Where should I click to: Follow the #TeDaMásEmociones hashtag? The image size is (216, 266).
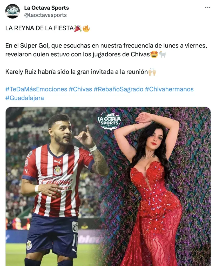pyautogui.click(x=36, y=89)
